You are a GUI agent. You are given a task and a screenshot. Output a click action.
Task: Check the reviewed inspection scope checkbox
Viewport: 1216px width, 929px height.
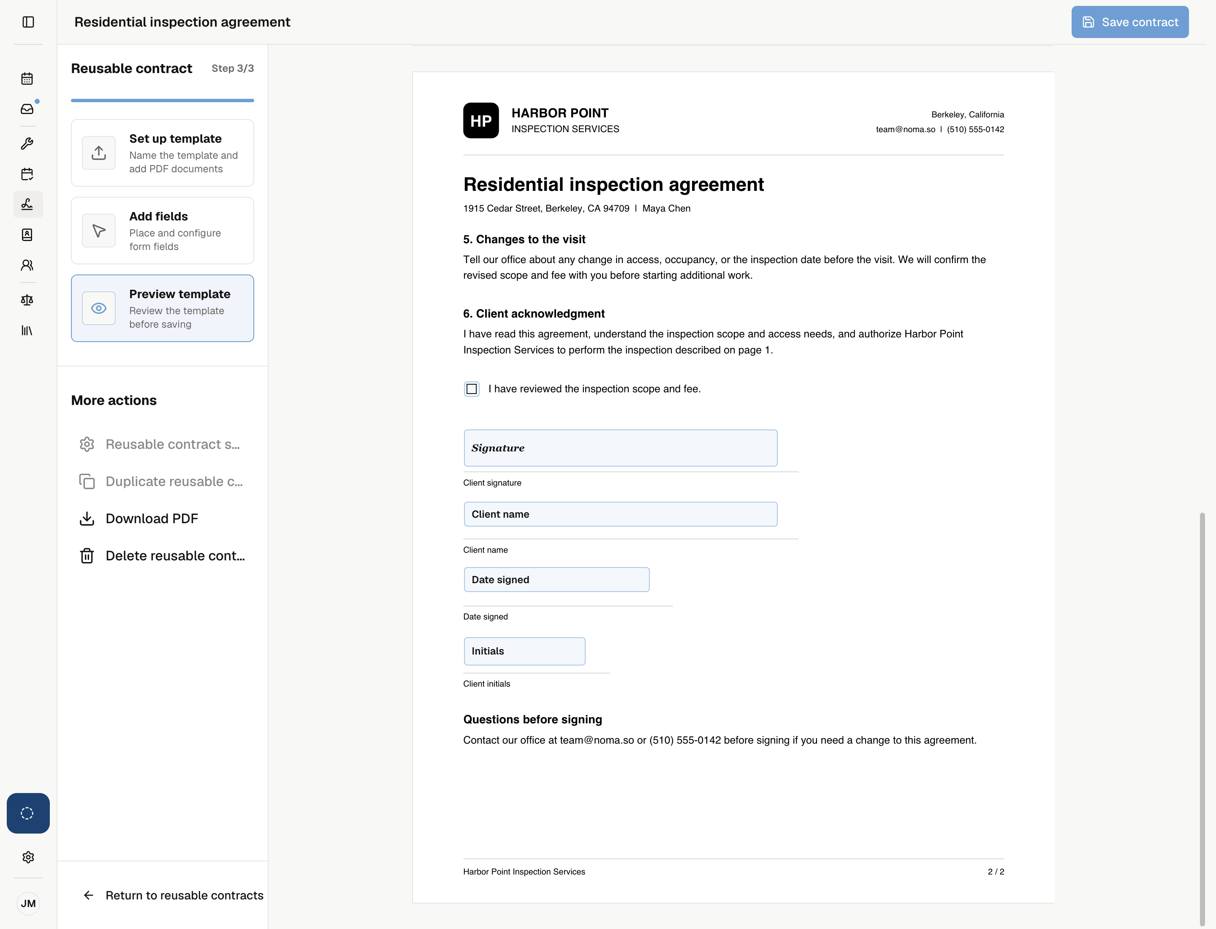click(472, 389)
